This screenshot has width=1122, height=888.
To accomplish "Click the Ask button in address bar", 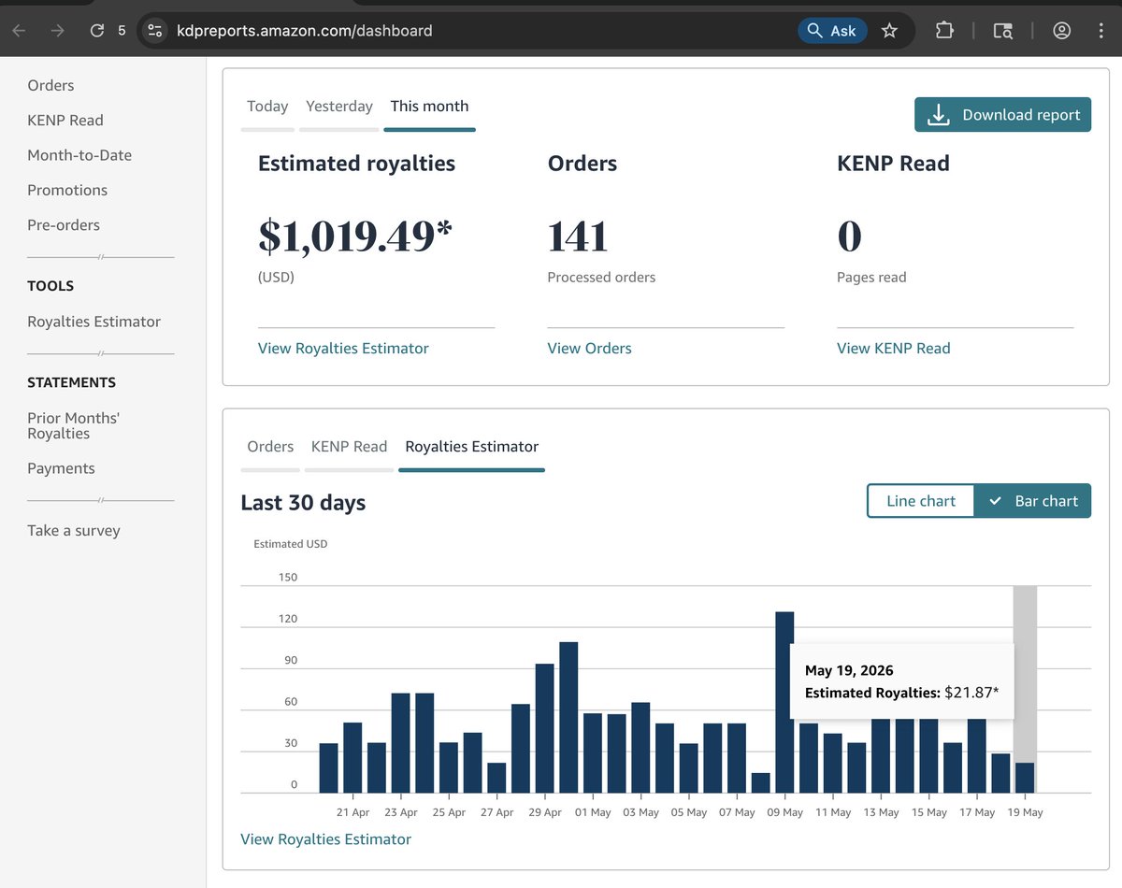I will point(832,31).
